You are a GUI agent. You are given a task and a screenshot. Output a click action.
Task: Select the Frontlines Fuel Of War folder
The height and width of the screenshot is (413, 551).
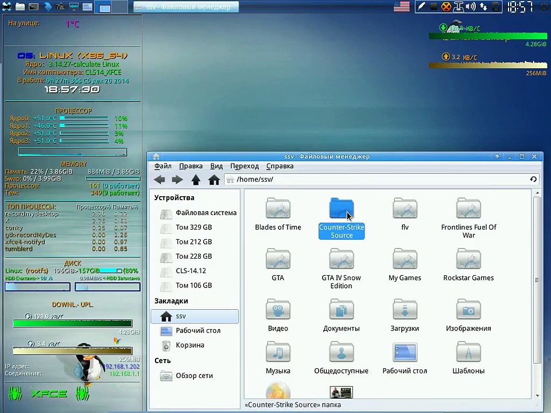click(x=468, y=218)
